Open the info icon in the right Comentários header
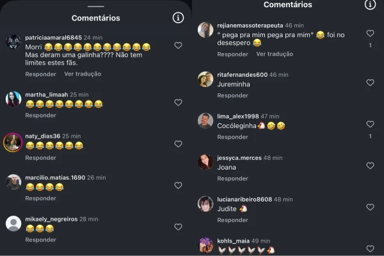Image resolution: width=384 pixels, height=256 pixels. (370, 4)
